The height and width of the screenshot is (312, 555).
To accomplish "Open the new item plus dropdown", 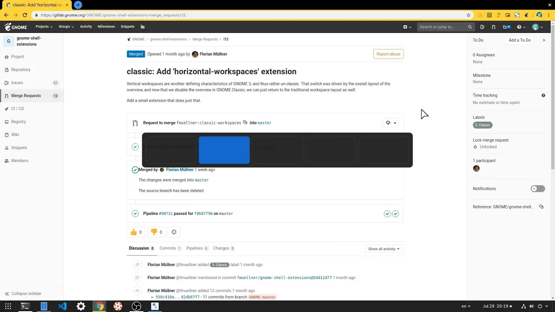I will (407, 27).
